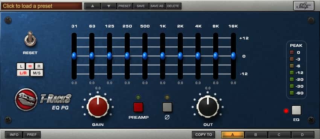
Task: Click the preset name field to load a preset
Action: click(x=41, y=6)
